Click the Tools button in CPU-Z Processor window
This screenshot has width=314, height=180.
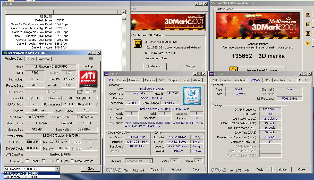(154, 169)
